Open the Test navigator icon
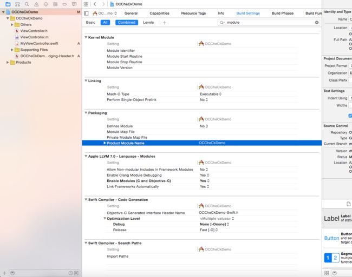This screenshot has height=277, width=352. tap(46, 4)
